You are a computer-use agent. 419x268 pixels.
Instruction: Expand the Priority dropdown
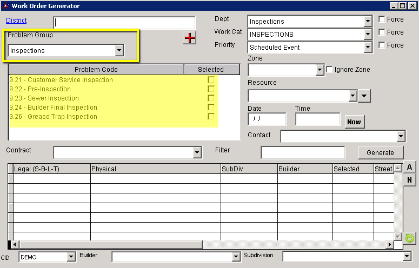click(x=368, y=48)
